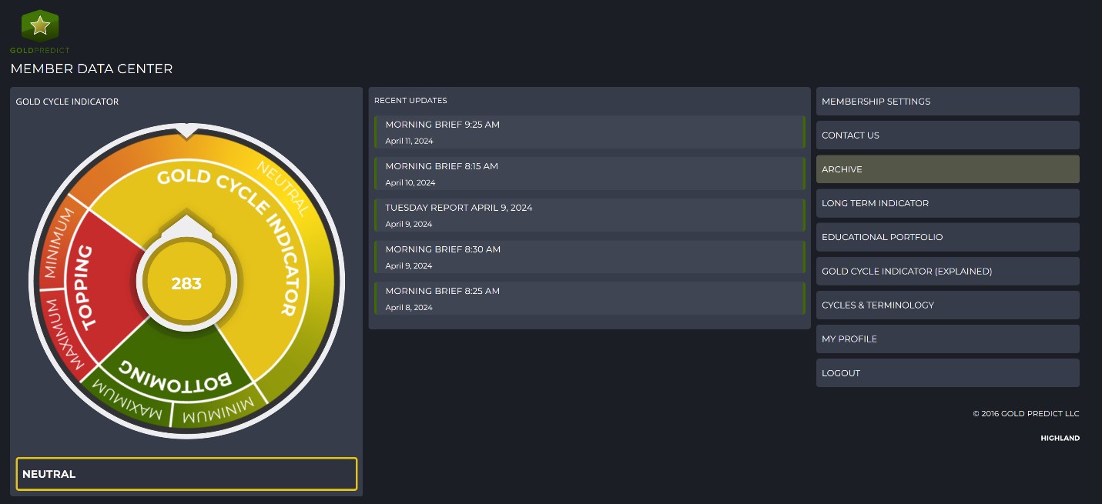Click the April 11, 2024 date
Screen dimensions: 1102x504
click(409, 141)
